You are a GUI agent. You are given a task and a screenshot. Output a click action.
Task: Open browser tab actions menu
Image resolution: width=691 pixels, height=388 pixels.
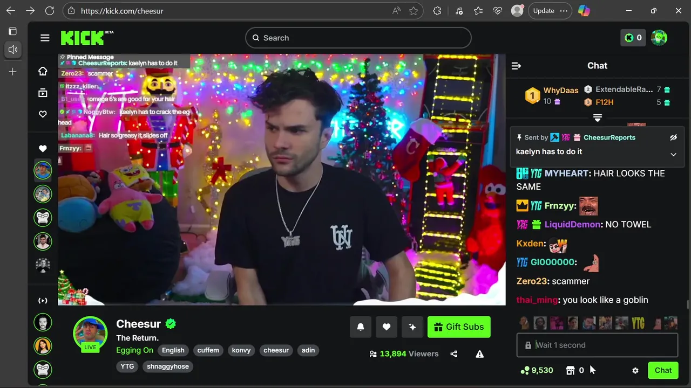(13, 31)
